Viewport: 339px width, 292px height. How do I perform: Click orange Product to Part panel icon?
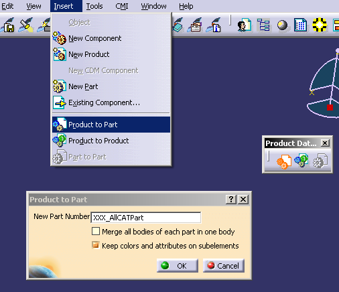(x=283, y=161)
